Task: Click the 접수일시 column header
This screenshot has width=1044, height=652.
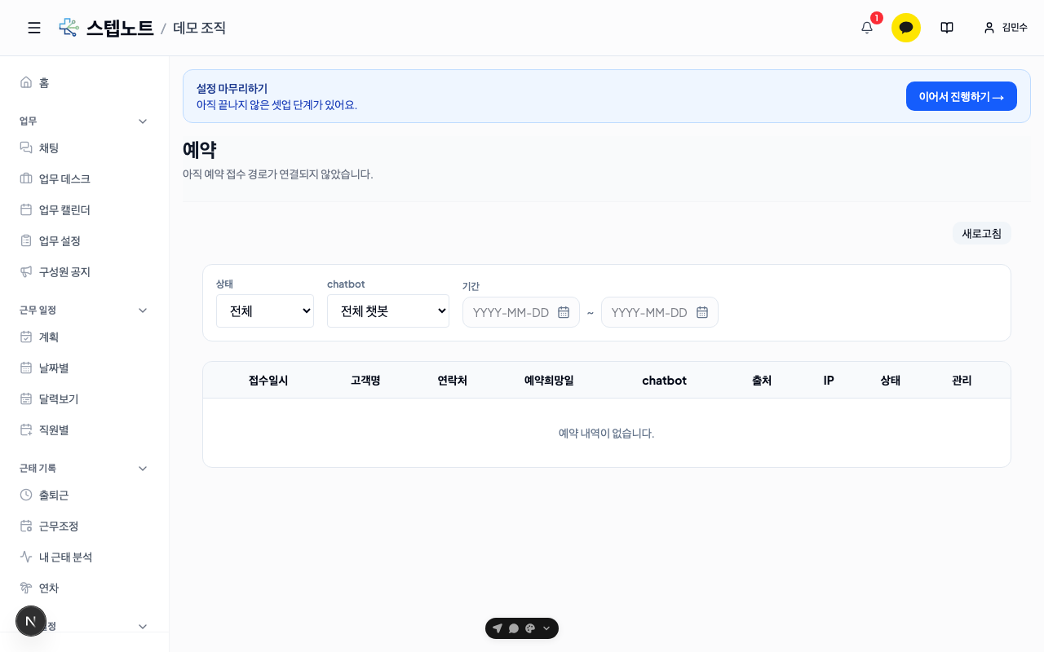Action: pyautogui.click(x=268, y=381)
